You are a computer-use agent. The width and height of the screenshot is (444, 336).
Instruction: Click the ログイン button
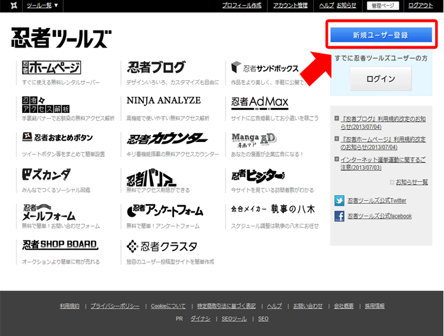tap(381, 78)
